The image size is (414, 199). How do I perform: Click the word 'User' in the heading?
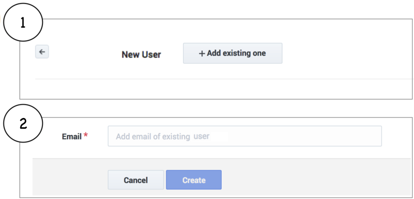click(x=151, y=55)
